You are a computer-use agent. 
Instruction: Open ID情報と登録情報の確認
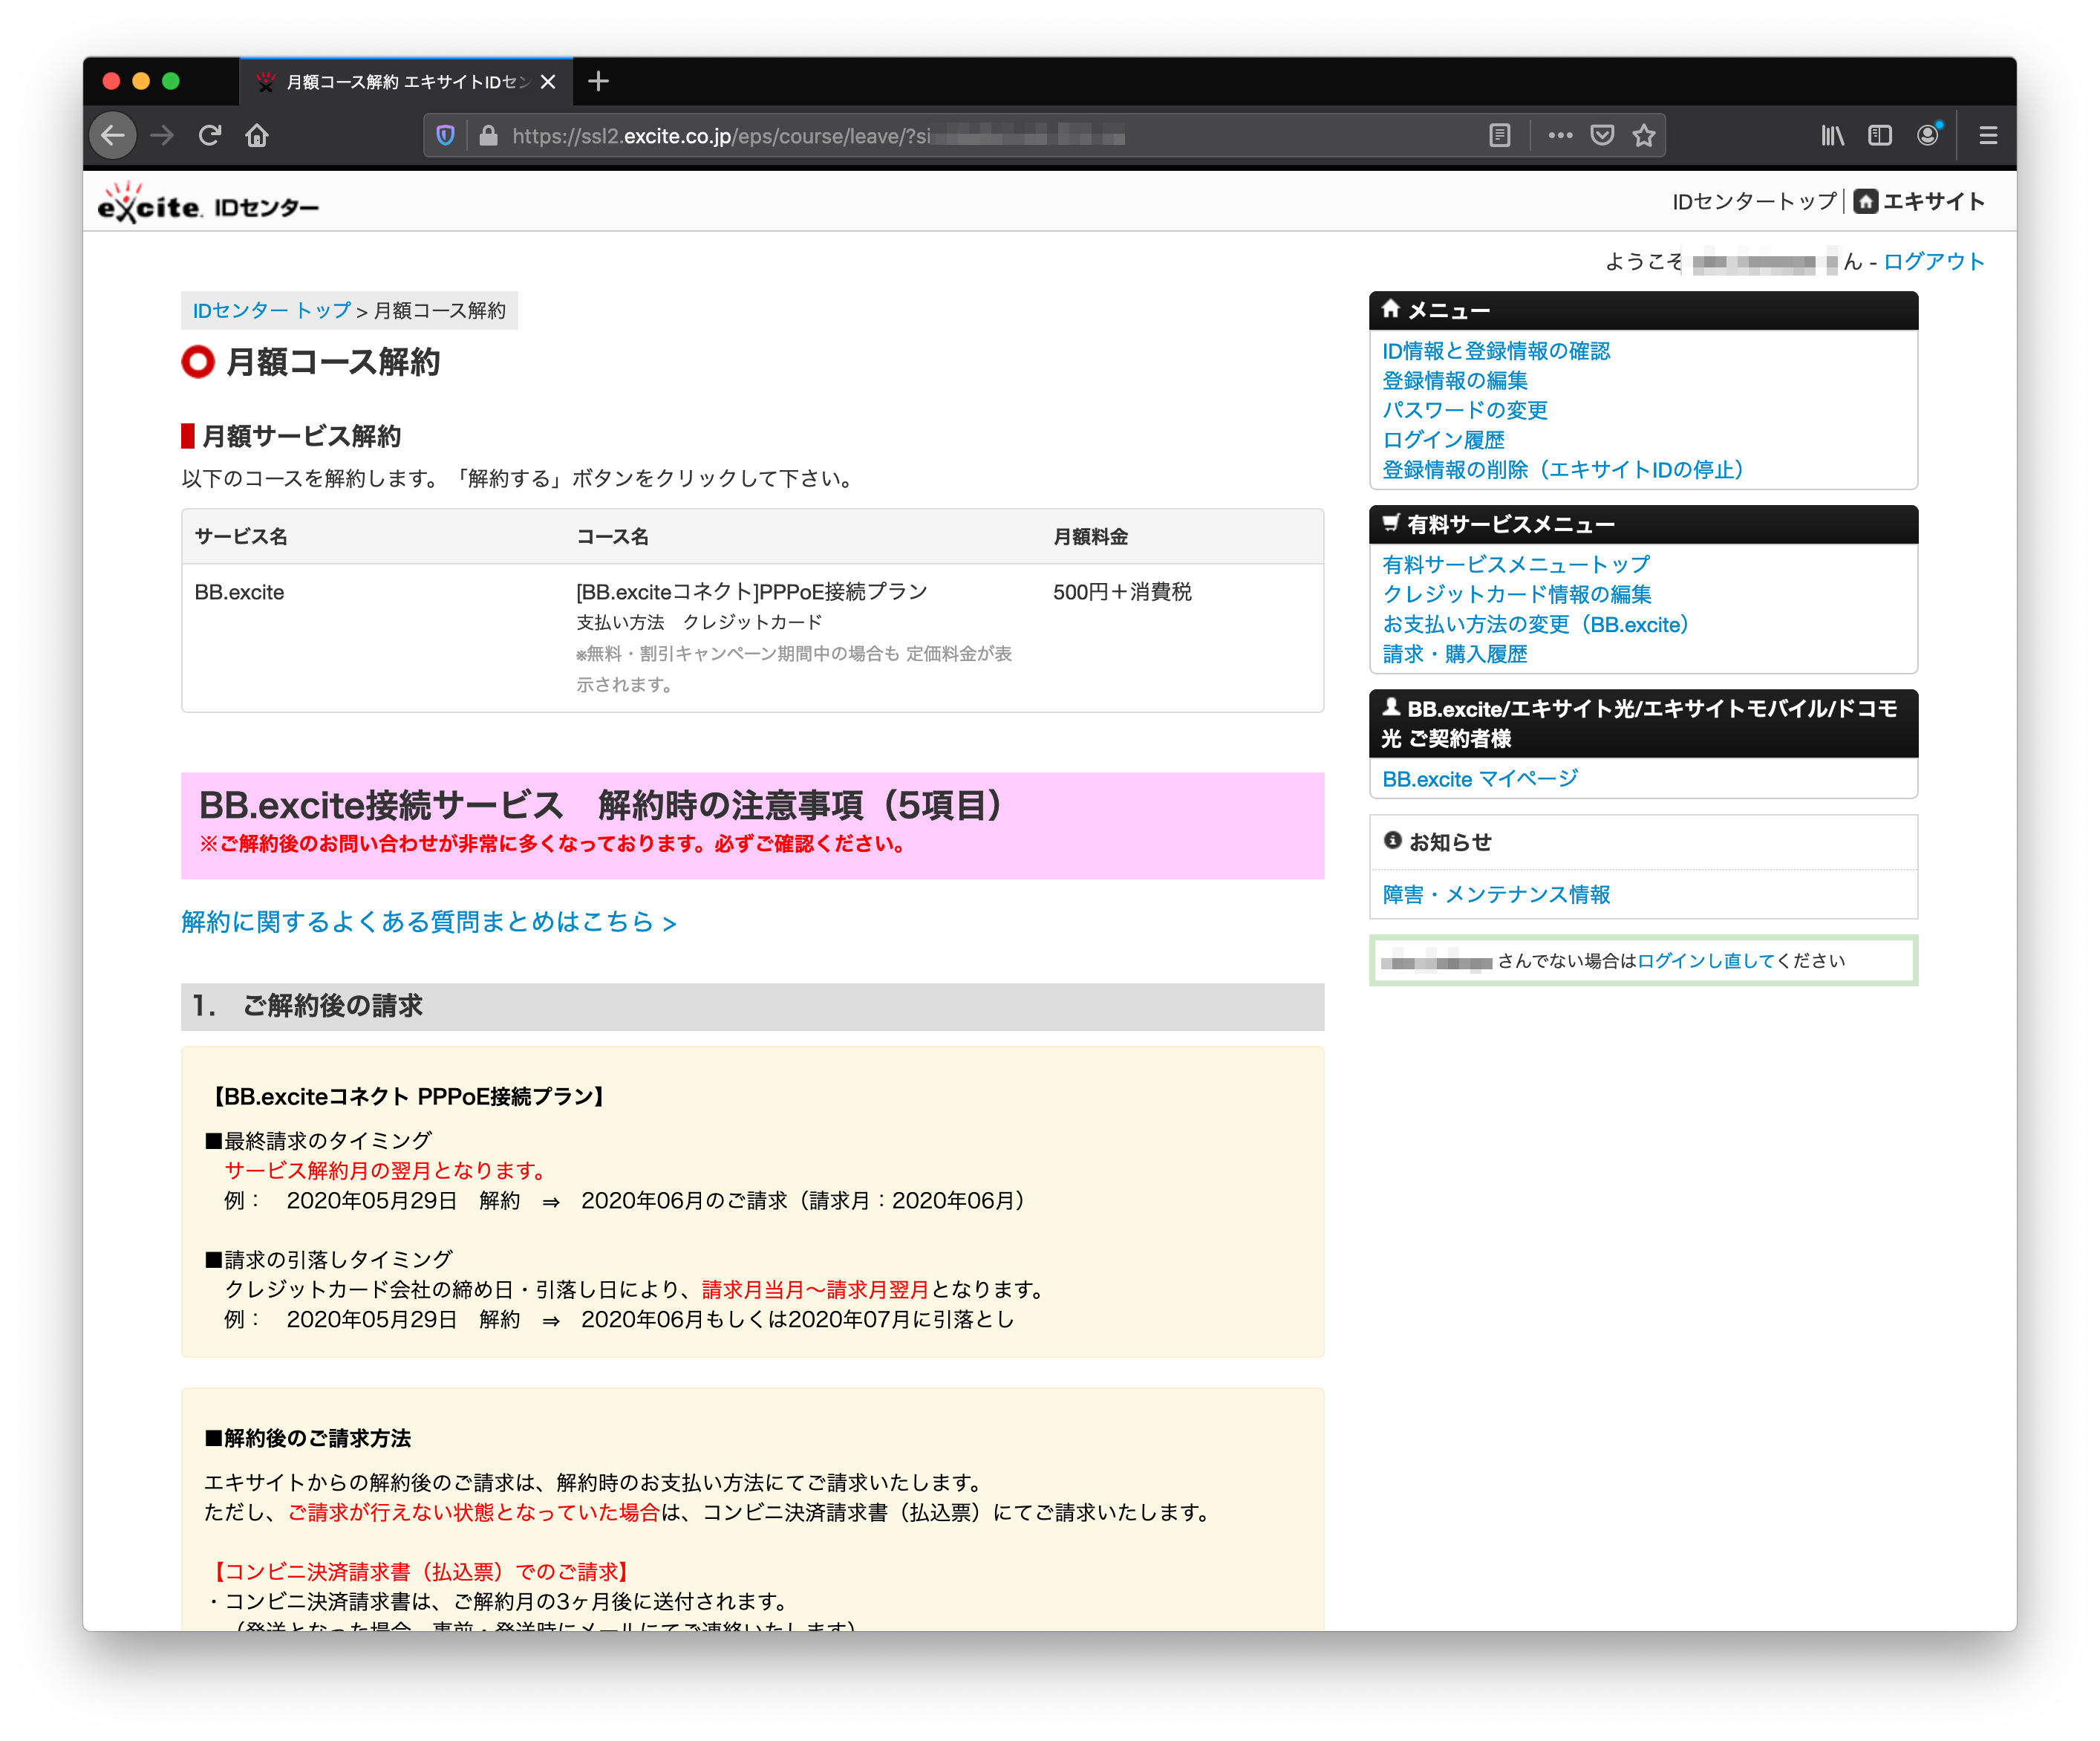[x=1496, y=350]
